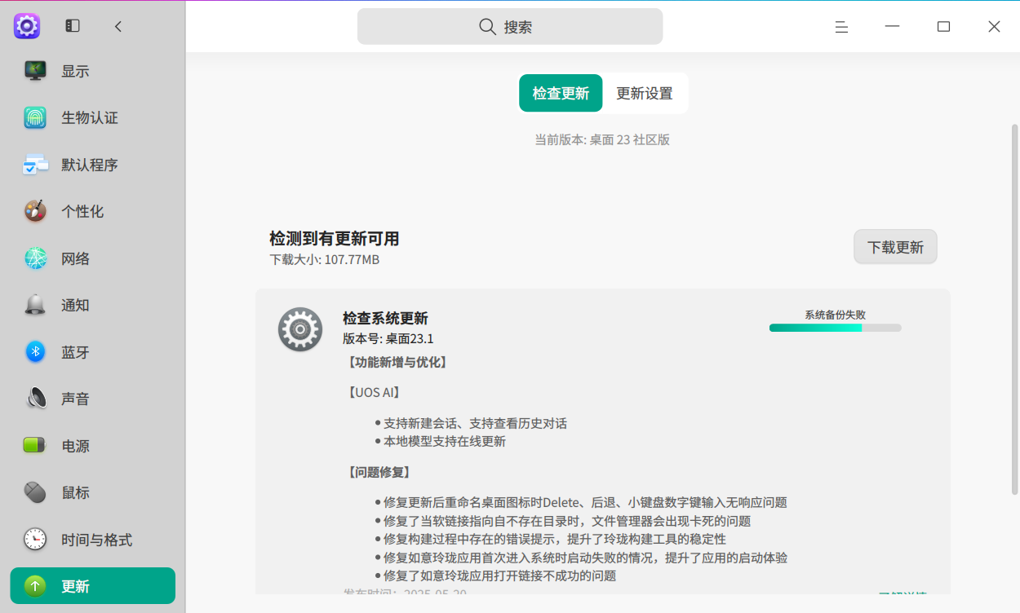Click the text 下载大小: 107.77MB

click(x=325, y=260)
